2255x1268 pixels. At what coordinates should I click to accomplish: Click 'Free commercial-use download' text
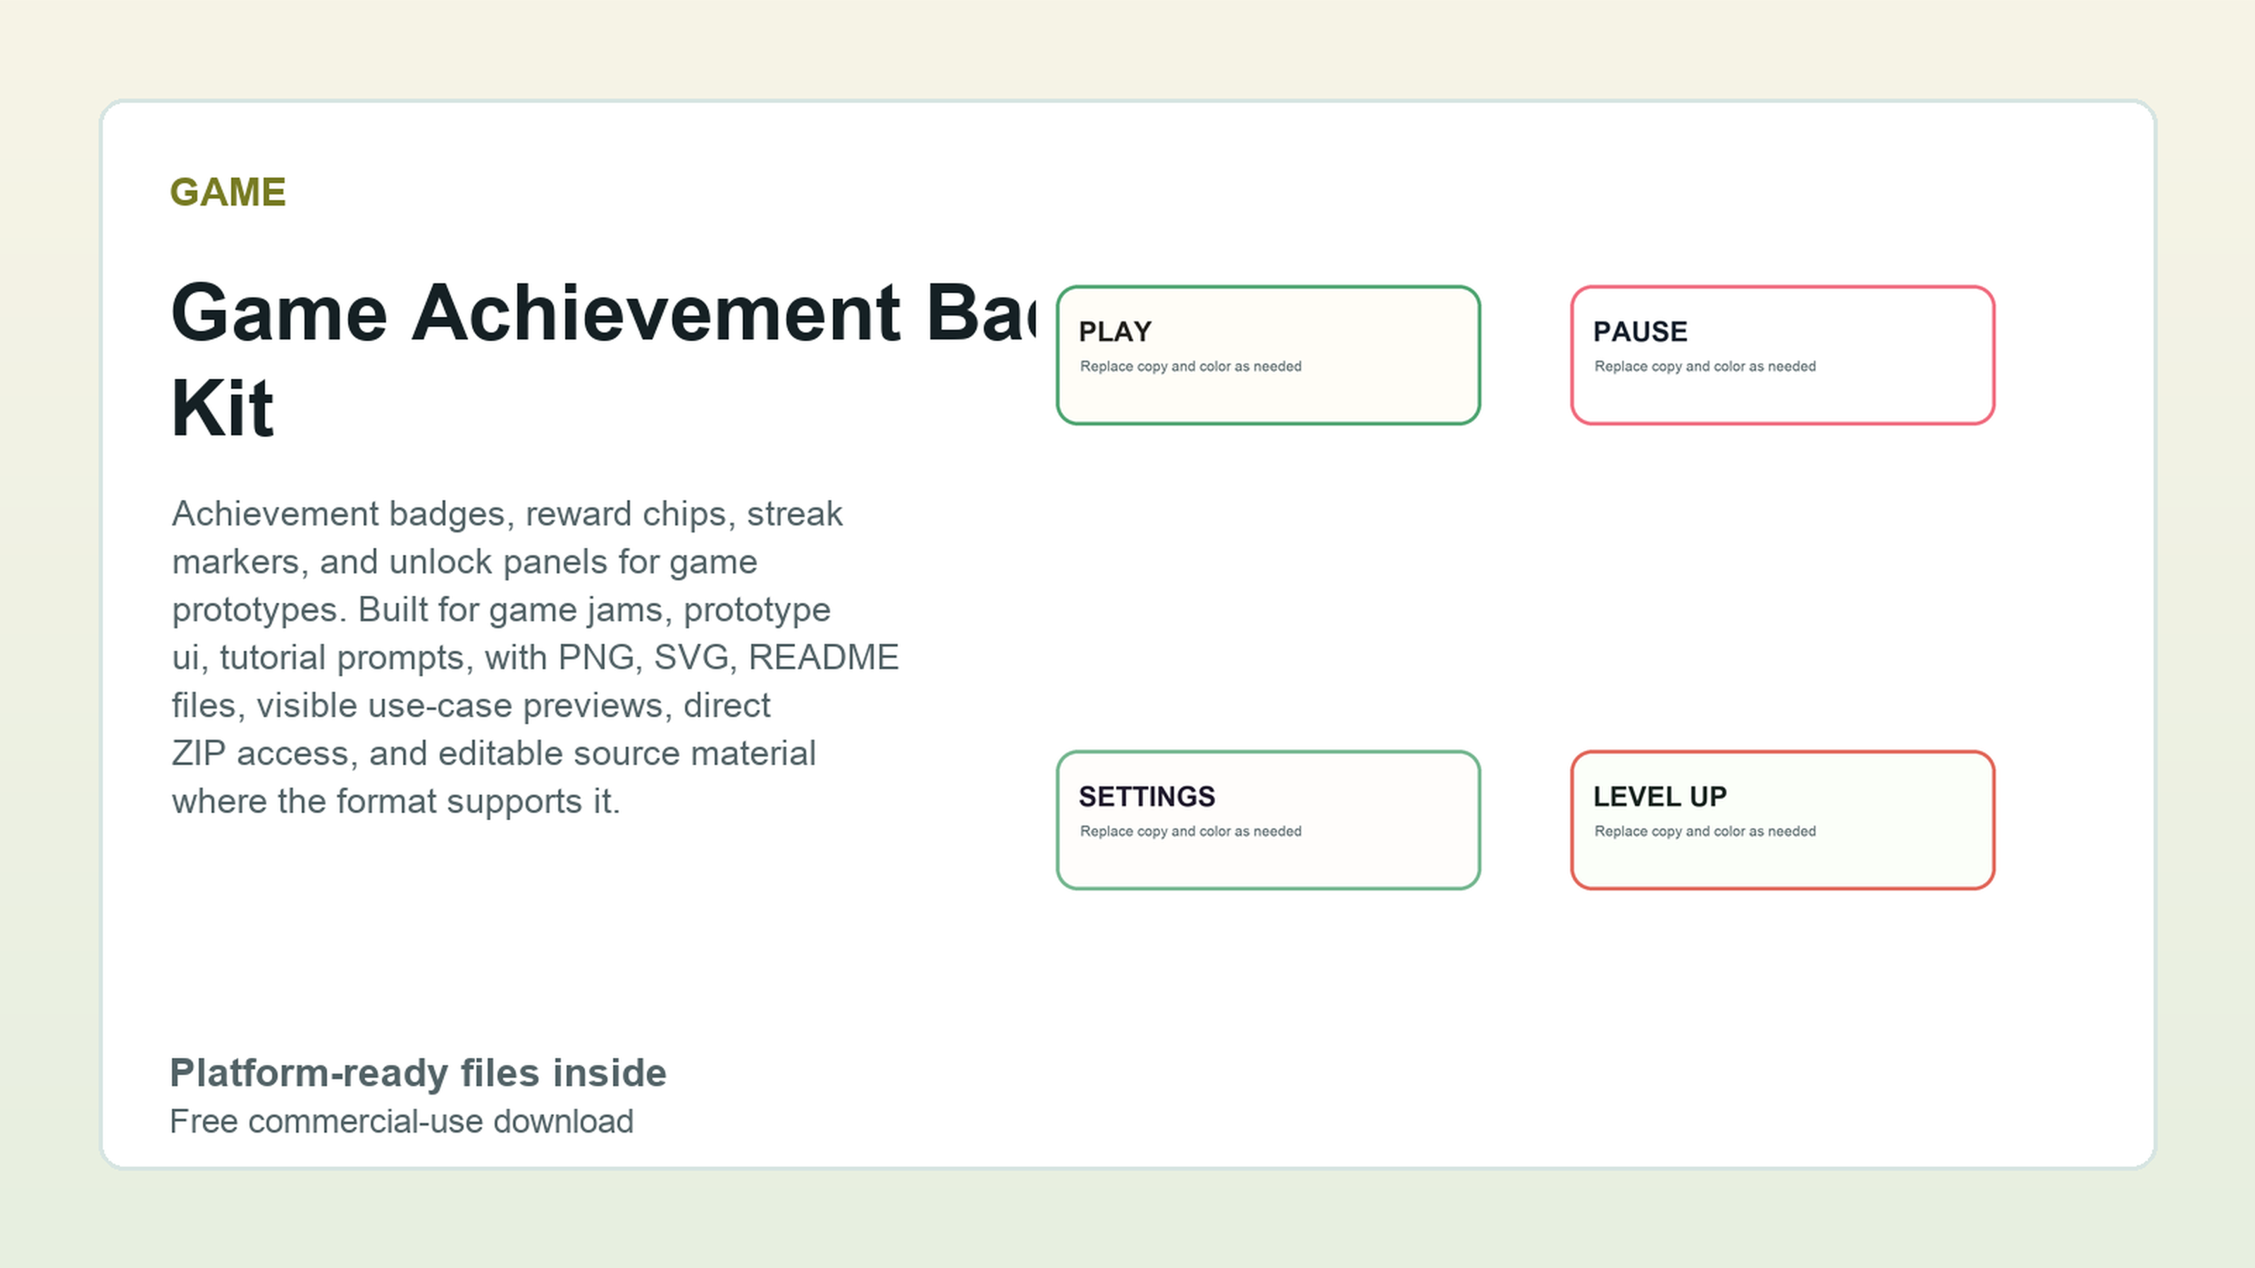point(401,1122)
